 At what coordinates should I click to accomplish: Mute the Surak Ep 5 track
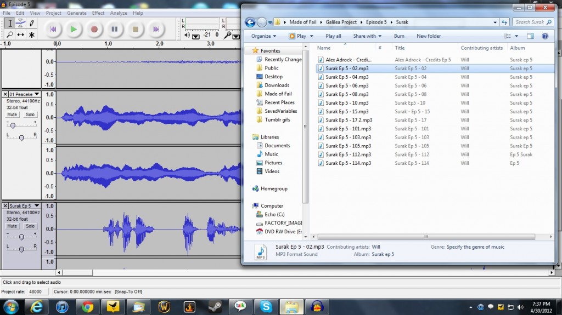point(12,226)
